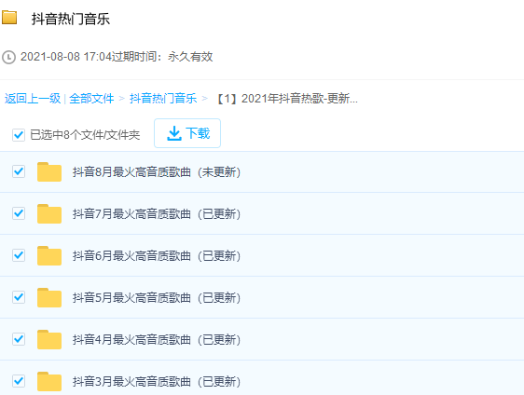This screenshot has height=395, width=524.
Task: Toggle the select-all checkbox 已选中8个文件
Action: click(19, 135)
